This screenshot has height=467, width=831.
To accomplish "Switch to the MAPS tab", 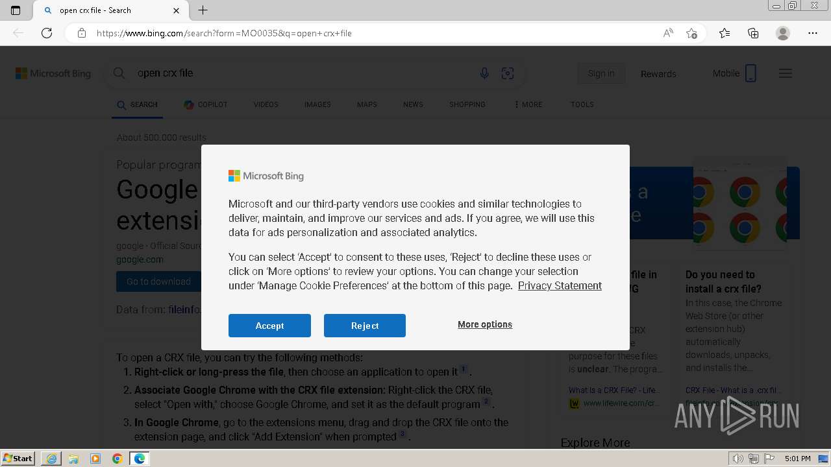I will tap(367, 104).
